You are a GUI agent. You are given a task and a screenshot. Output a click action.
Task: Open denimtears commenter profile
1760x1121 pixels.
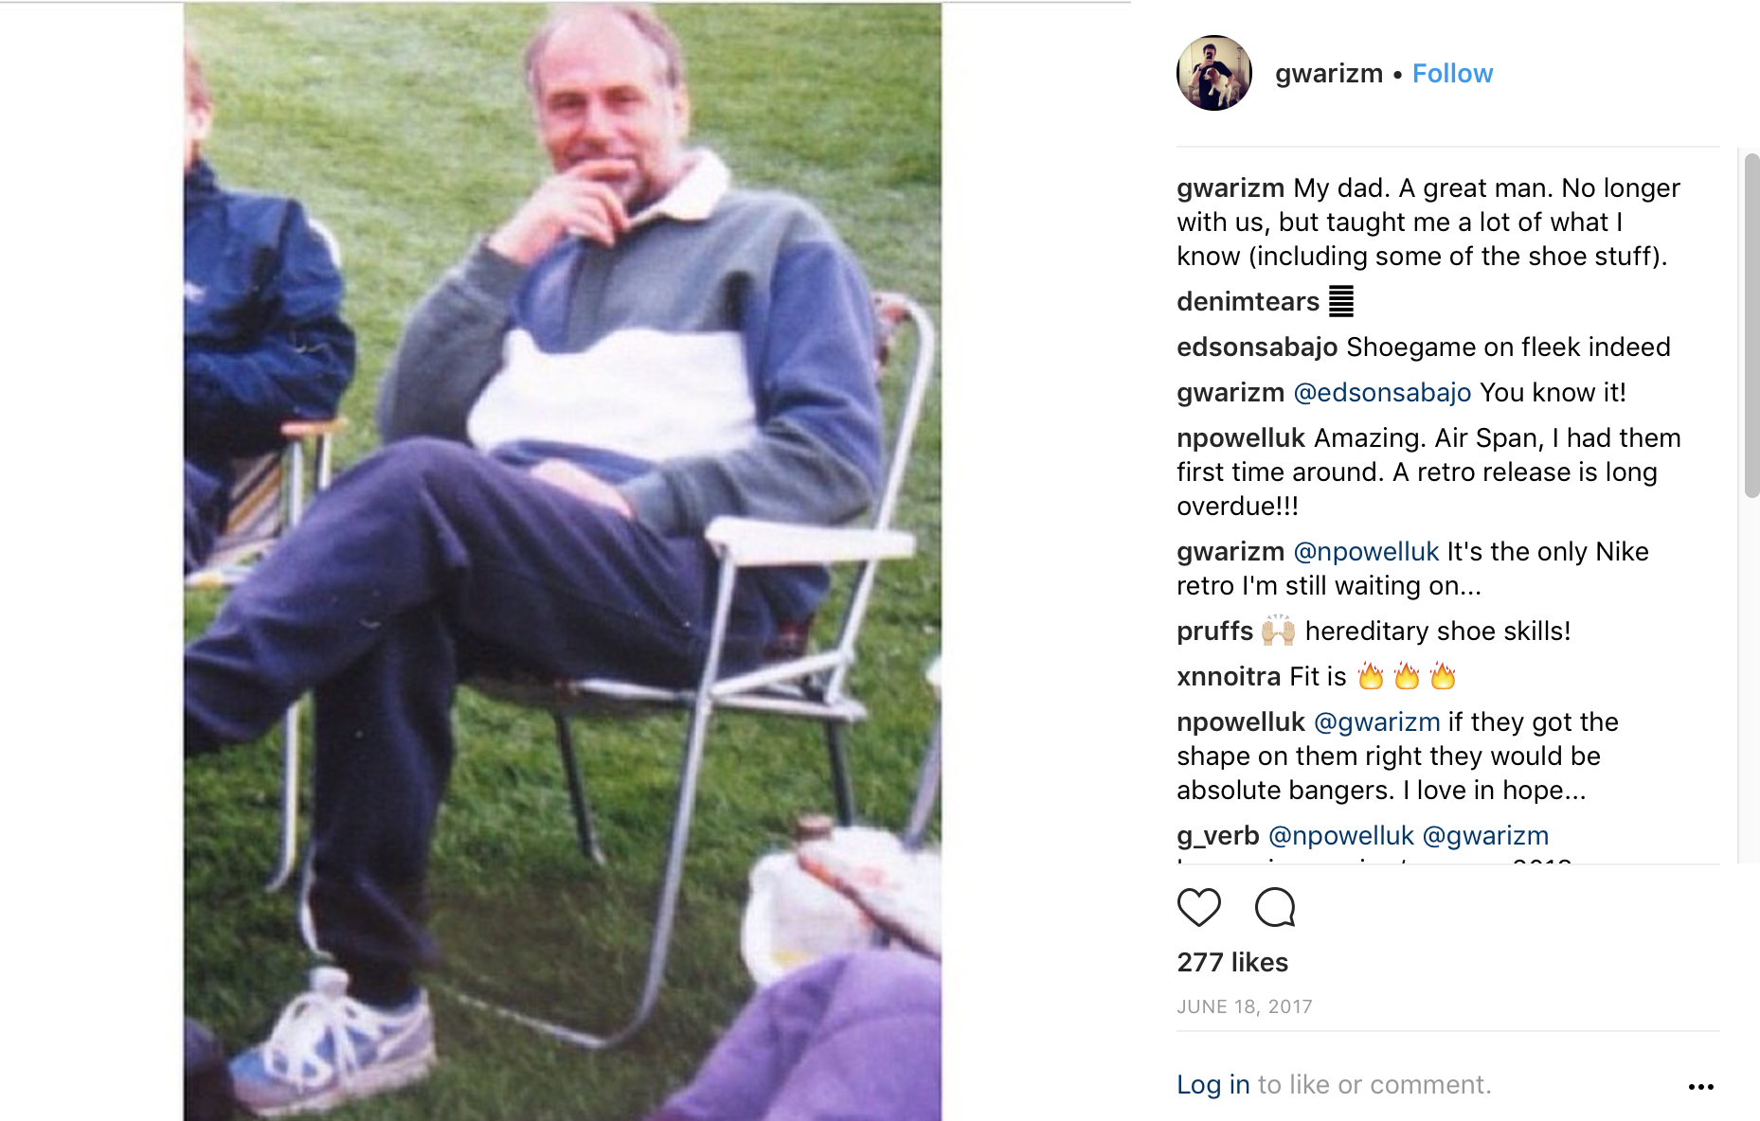click(x=1248, y=301)
